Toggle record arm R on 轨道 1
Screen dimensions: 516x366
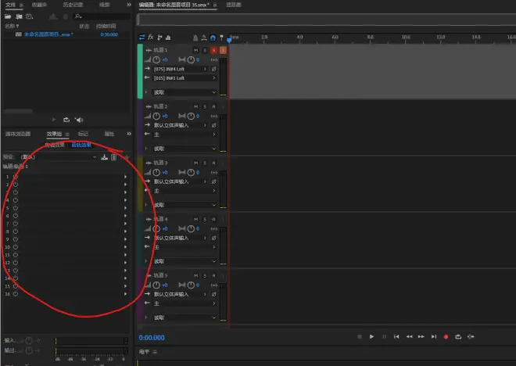pyautogui.click(x=214, y=50)
